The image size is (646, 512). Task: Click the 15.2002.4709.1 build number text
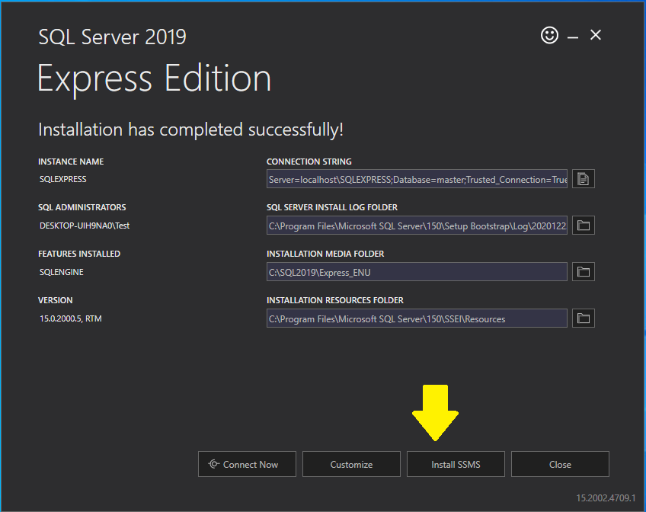coord(606,498)
